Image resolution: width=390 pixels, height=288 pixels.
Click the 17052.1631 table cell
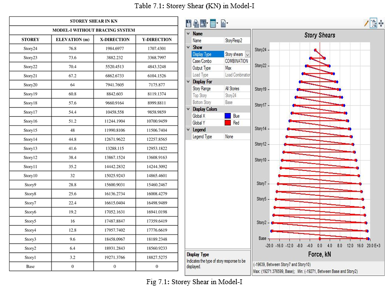[115, 212]
